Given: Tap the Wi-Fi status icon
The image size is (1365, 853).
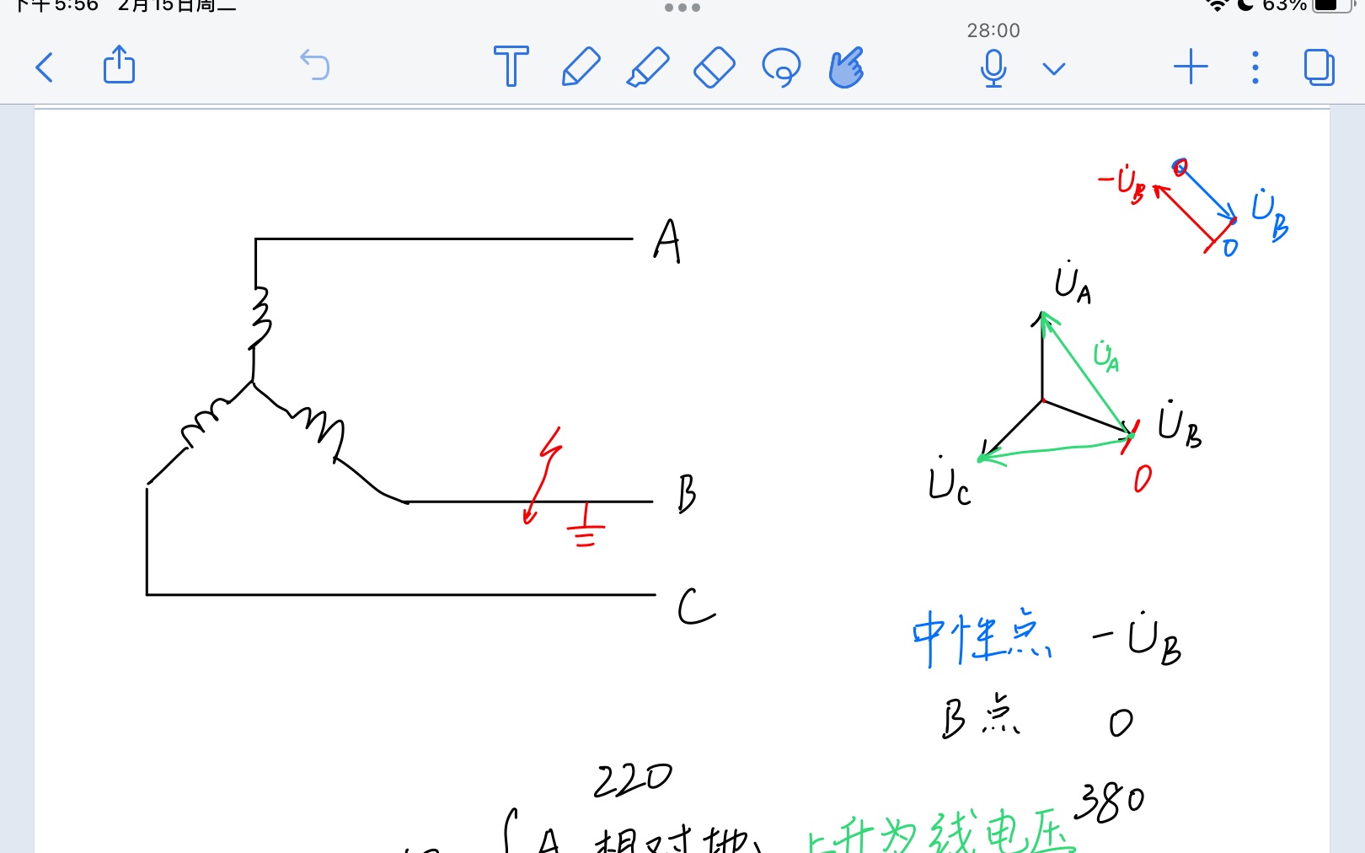Looking at the screenshot, I should coord(1217,5).
